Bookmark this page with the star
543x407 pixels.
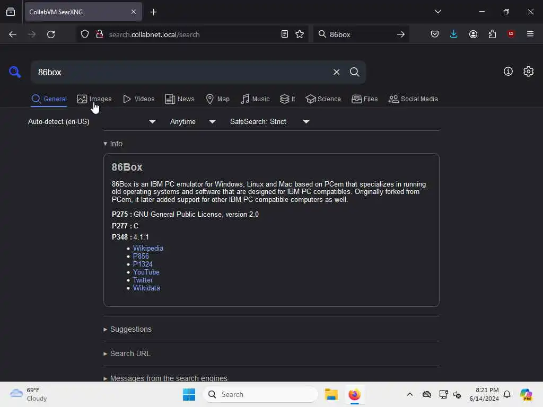coord(300,34)
